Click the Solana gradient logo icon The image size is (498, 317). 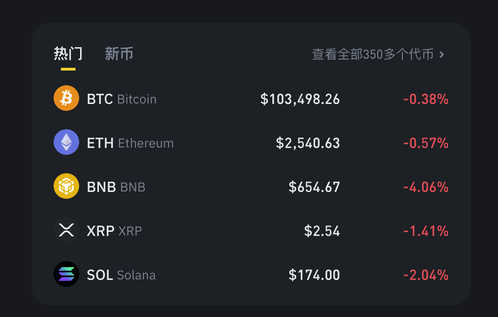click(x=66, y=274)
